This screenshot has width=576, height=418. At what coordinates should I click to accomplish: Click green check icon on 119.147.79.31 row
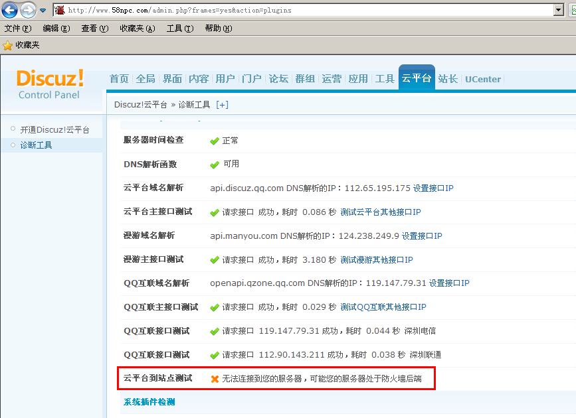tap(215, 332)
